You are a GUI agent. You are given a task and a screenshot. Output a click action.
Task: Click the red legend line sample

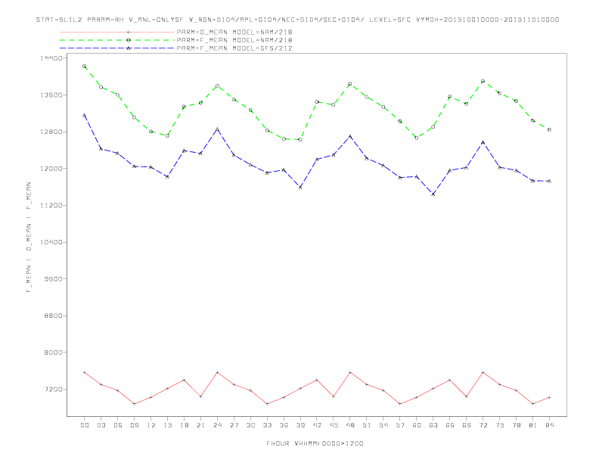click(117, 32)
